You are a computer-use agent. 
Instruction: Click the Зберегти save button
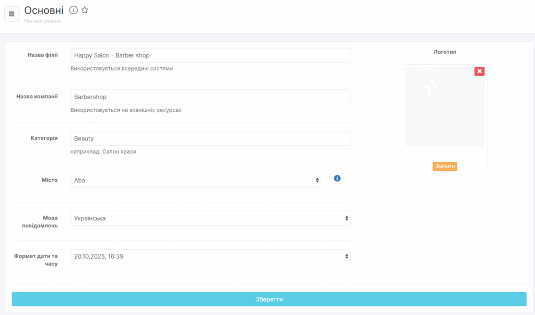(269, 299)
